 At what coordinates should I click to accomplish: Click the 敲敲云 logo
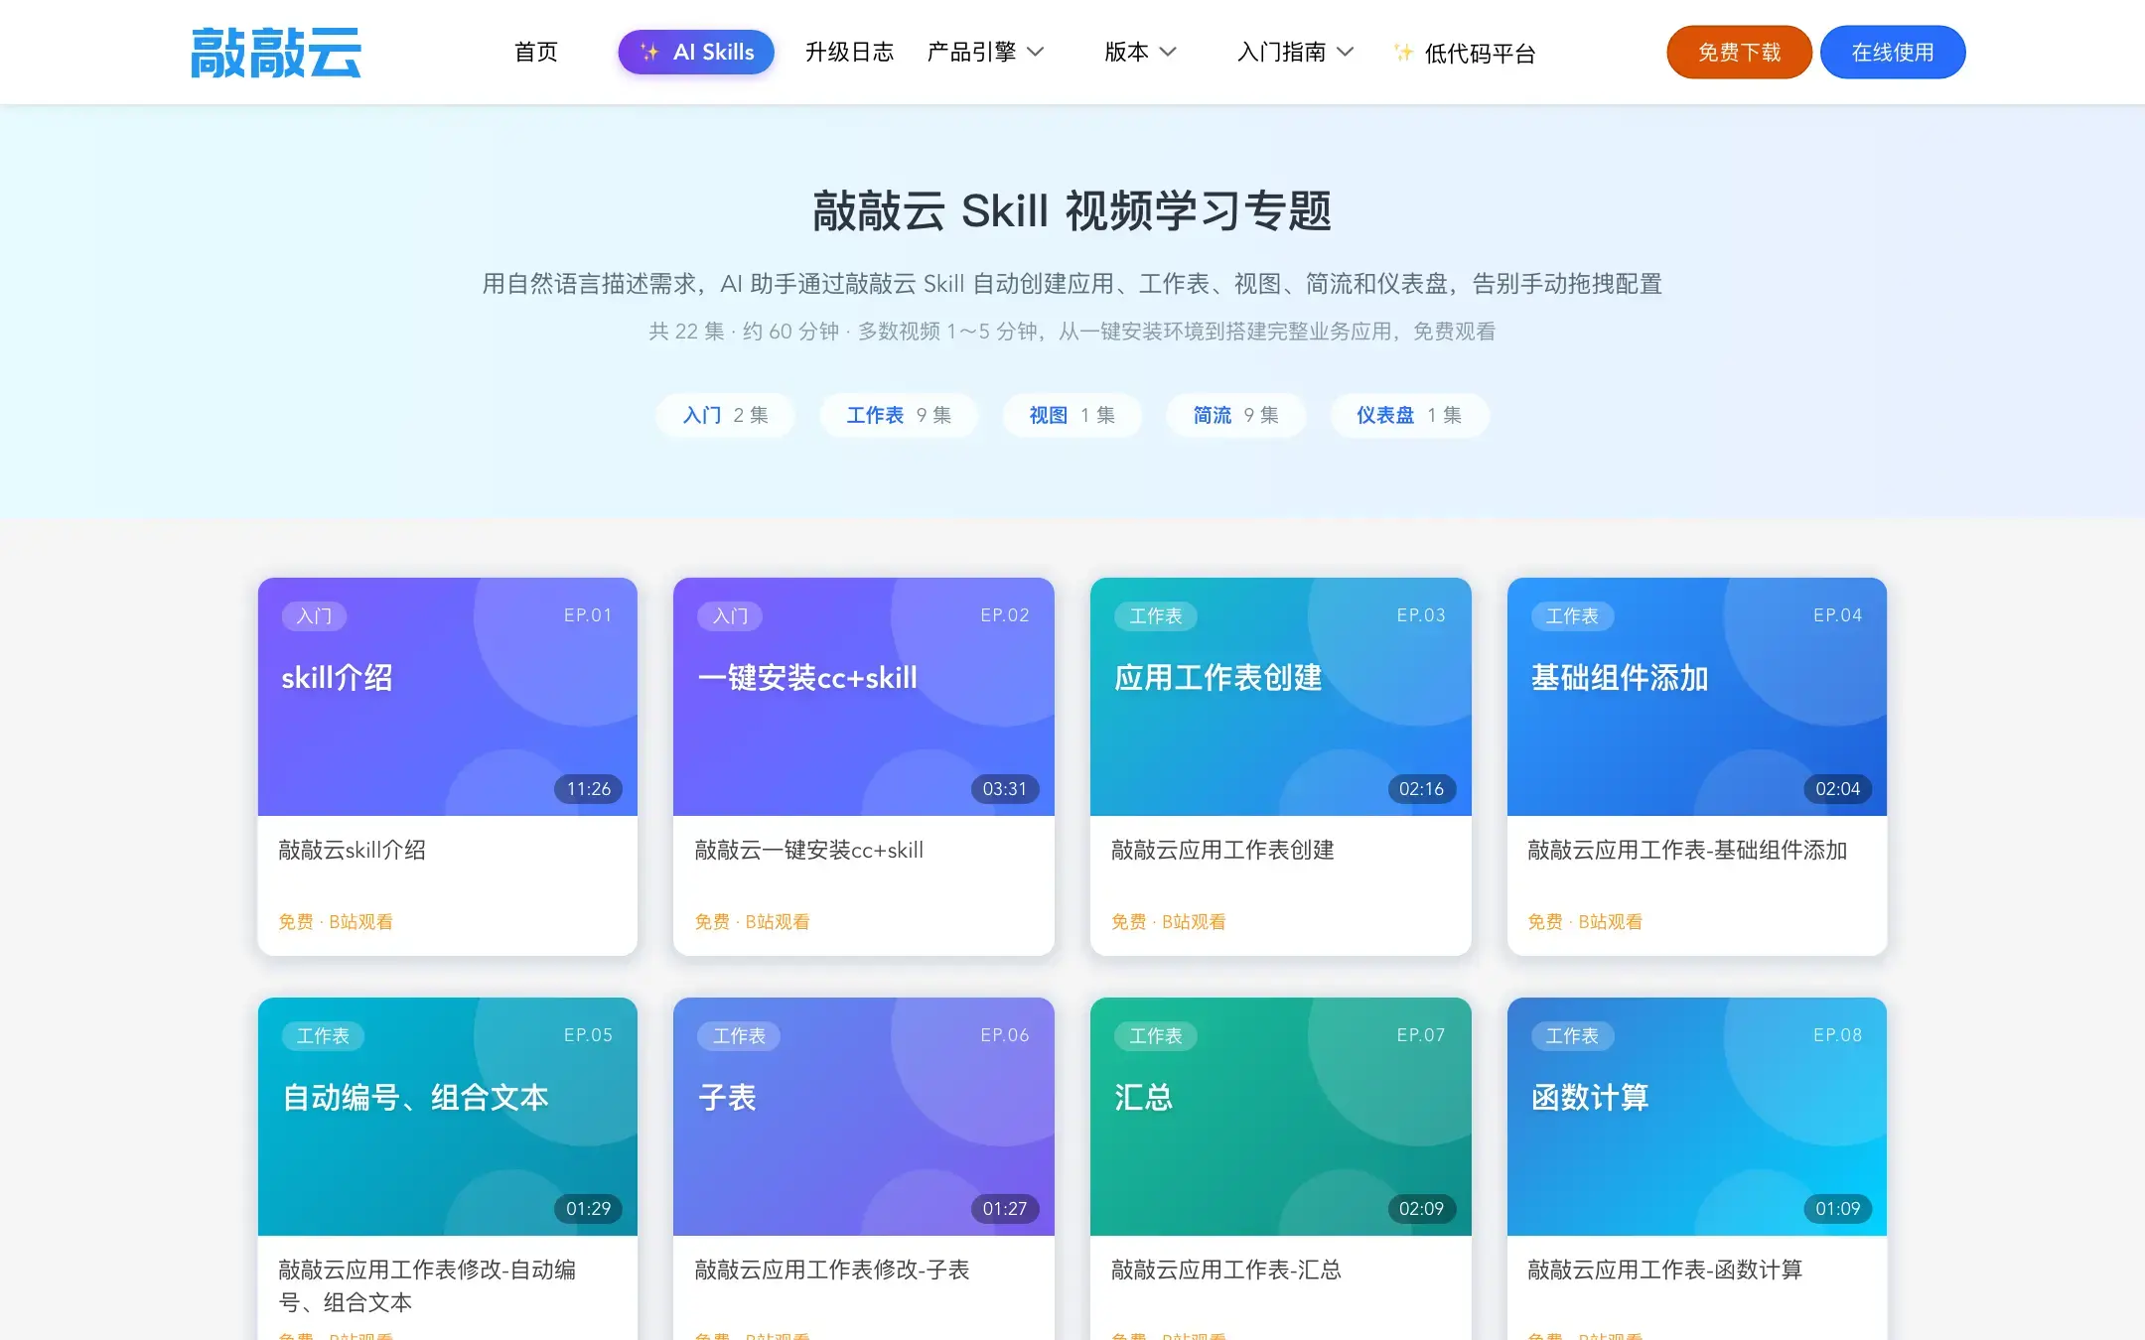pyautogui.click(x=276, y=53)
